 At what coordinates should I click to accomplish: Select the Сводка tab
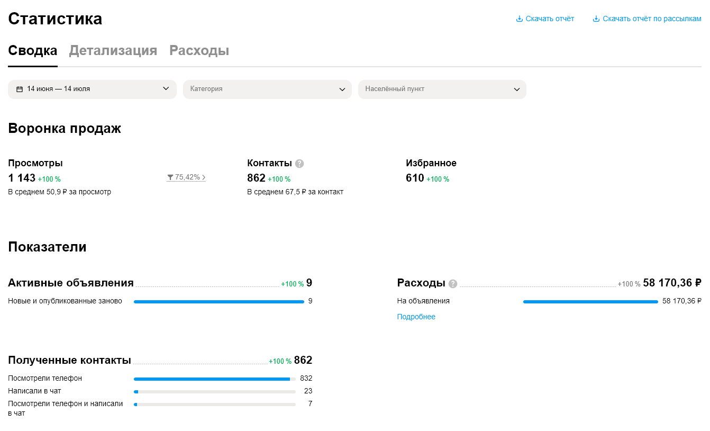click(x=33, y=51)
